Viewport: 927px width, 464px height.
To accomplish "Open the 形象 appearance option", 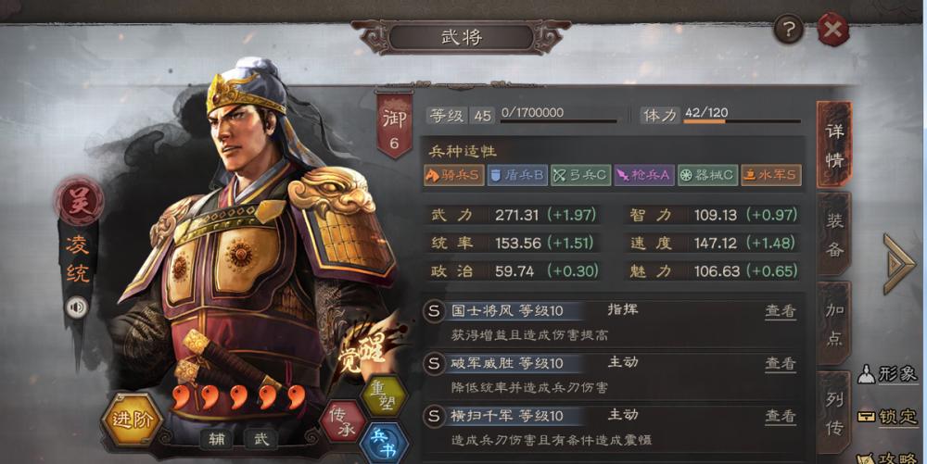I will [x=887, y=373].
